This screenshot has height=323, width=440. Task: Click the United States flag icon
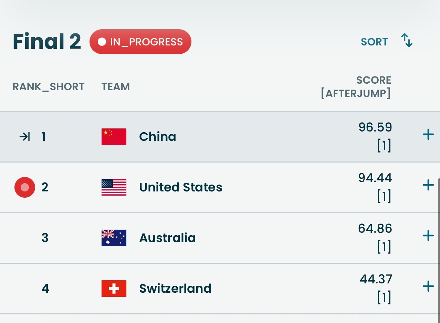click(114, 187)
